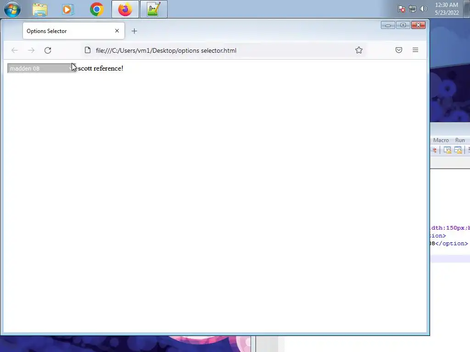Close the Options Selector tab
The height and width of the screenshot is (352, 470).
click(117, 31)
